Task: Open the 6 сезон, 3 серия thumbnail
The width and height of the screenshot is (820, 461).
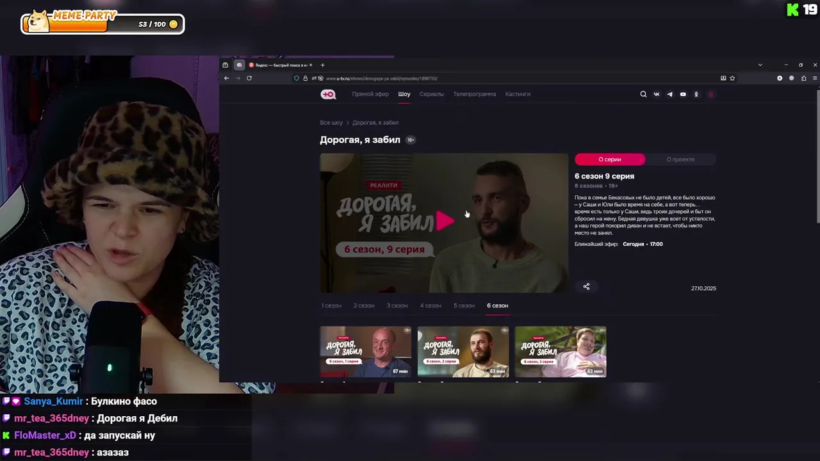Action: tap(561, 352)
